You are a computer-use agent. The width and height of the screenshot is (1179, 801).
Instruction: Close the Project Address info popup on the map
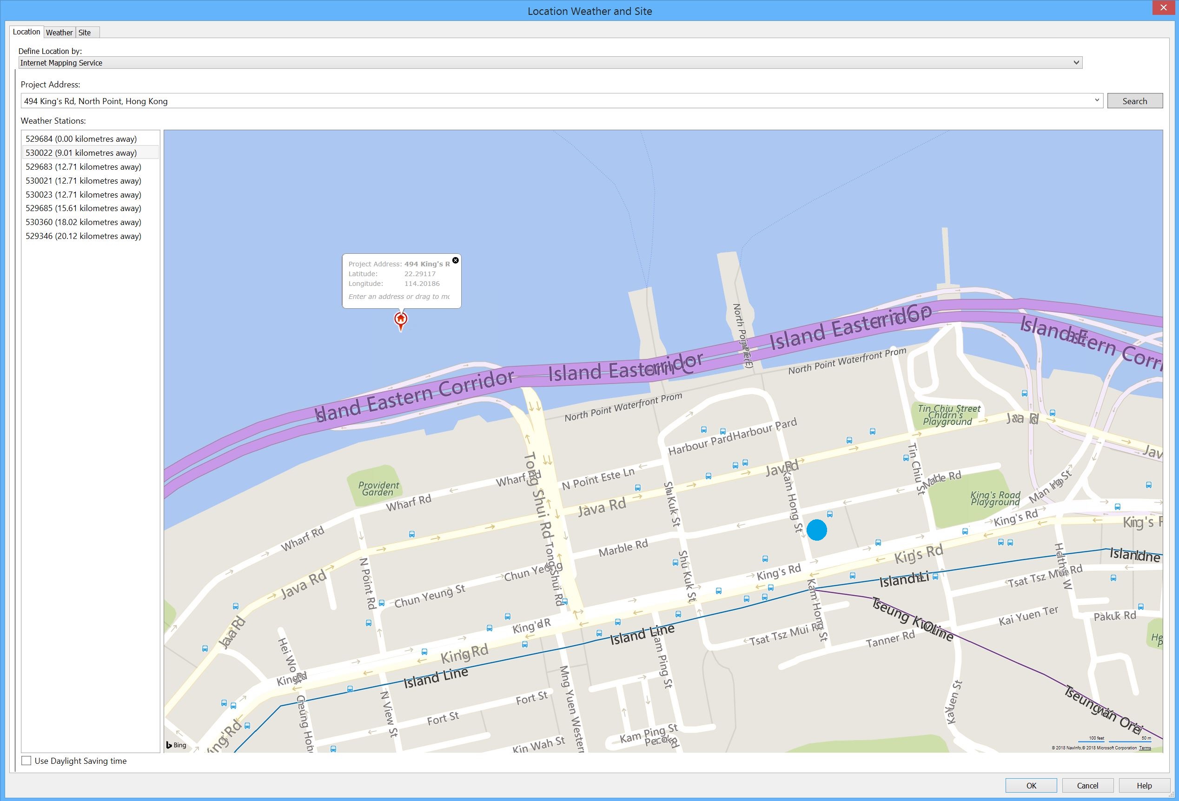455,260
